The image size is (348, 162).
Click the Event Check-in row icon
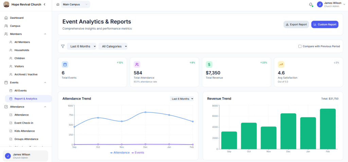[x=11, y=123]
